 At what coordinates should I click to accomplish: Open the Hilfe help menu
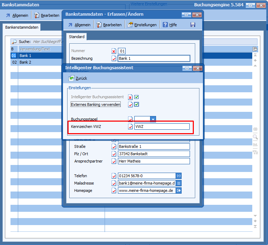169,25
